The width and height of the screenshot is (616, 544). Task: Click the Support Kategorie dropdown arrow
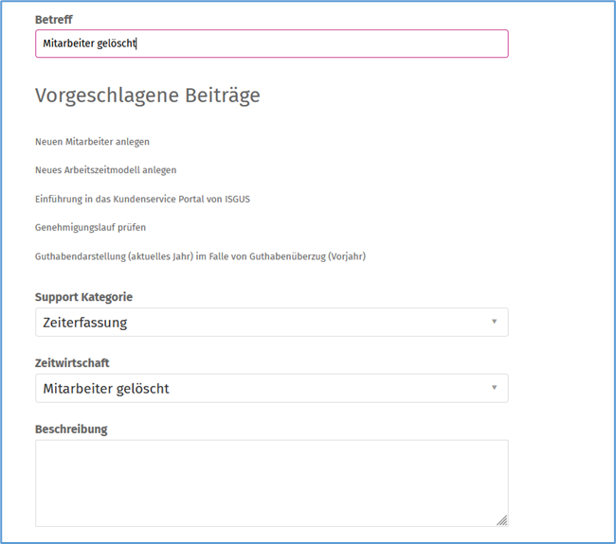click(x=494, y=322)
